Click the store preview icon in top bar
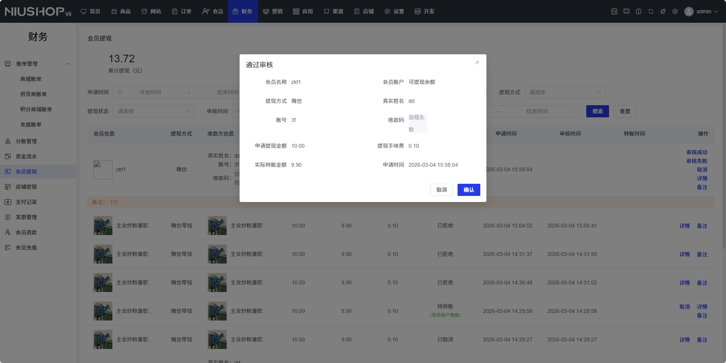 (614, 11)
